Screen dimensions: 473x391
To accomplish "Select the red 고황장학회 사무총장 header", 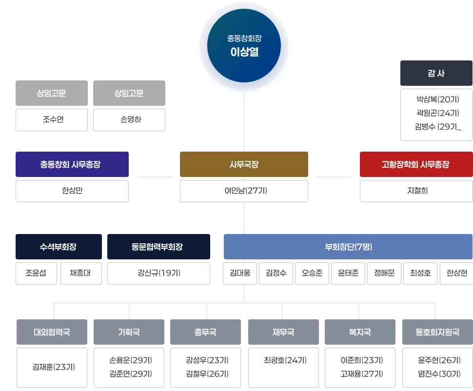I will click(416, 164).
